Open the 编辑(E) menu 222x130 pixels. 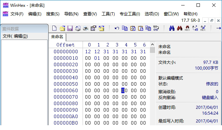pos(35,14)
